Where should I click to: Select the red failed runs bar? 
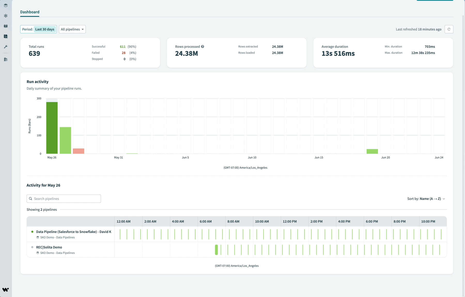pyautogui.click(x=79, y=151)
